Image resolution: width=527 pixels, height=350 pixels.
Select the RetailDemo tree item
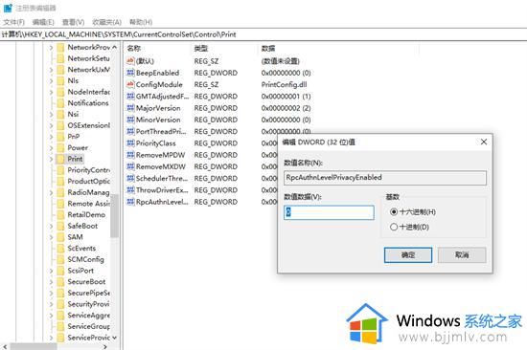tap(86, 215)
